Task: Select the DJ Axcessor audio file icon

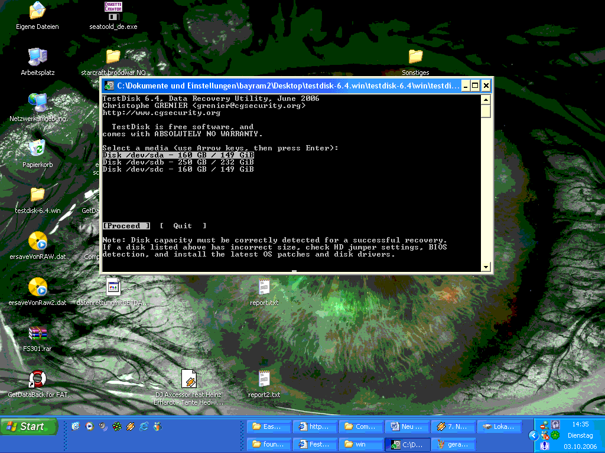Action: 188,379
